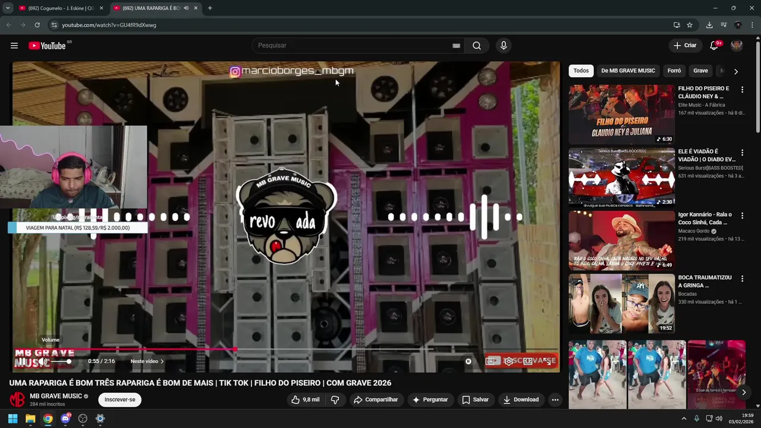Open options for 'Igor Kannário' video
The height and width of the screenshot is (428, 761).
[742, 216]
